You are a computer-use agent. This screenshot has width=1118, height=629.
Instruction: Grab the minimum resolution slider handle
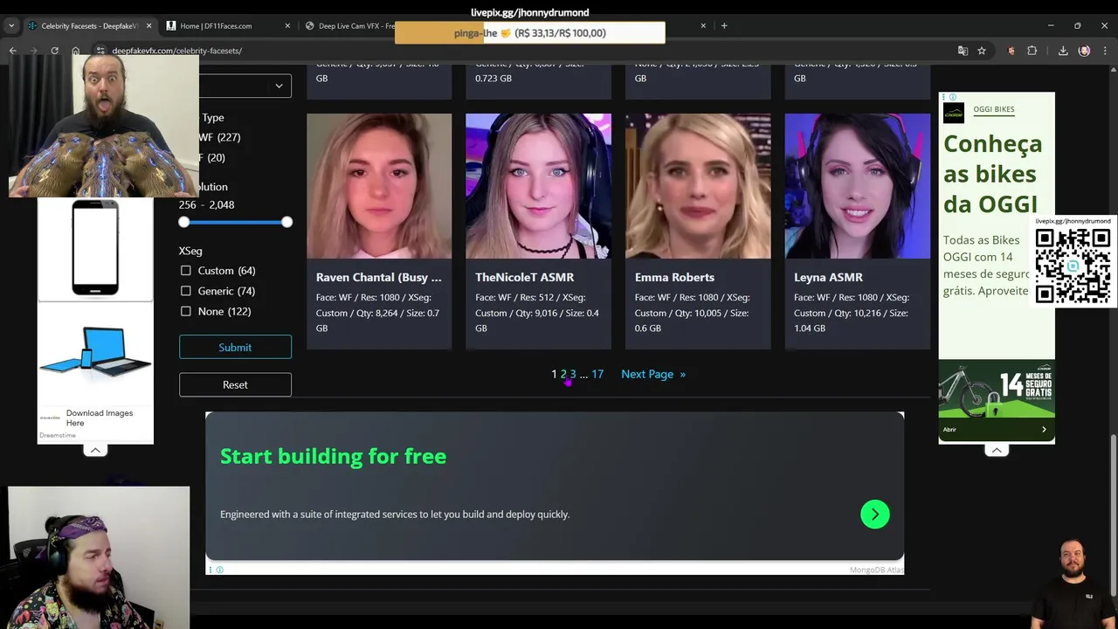click(184, 222)
